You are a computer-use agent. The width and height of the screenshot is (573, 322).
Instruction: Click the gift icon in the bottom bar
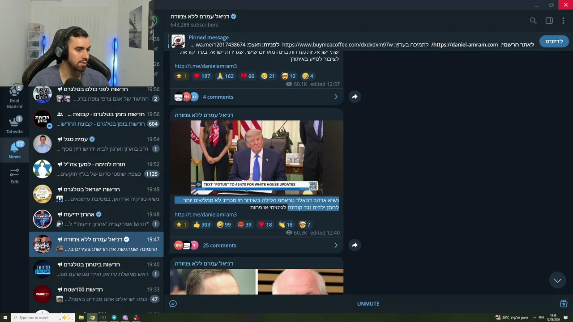564,304
